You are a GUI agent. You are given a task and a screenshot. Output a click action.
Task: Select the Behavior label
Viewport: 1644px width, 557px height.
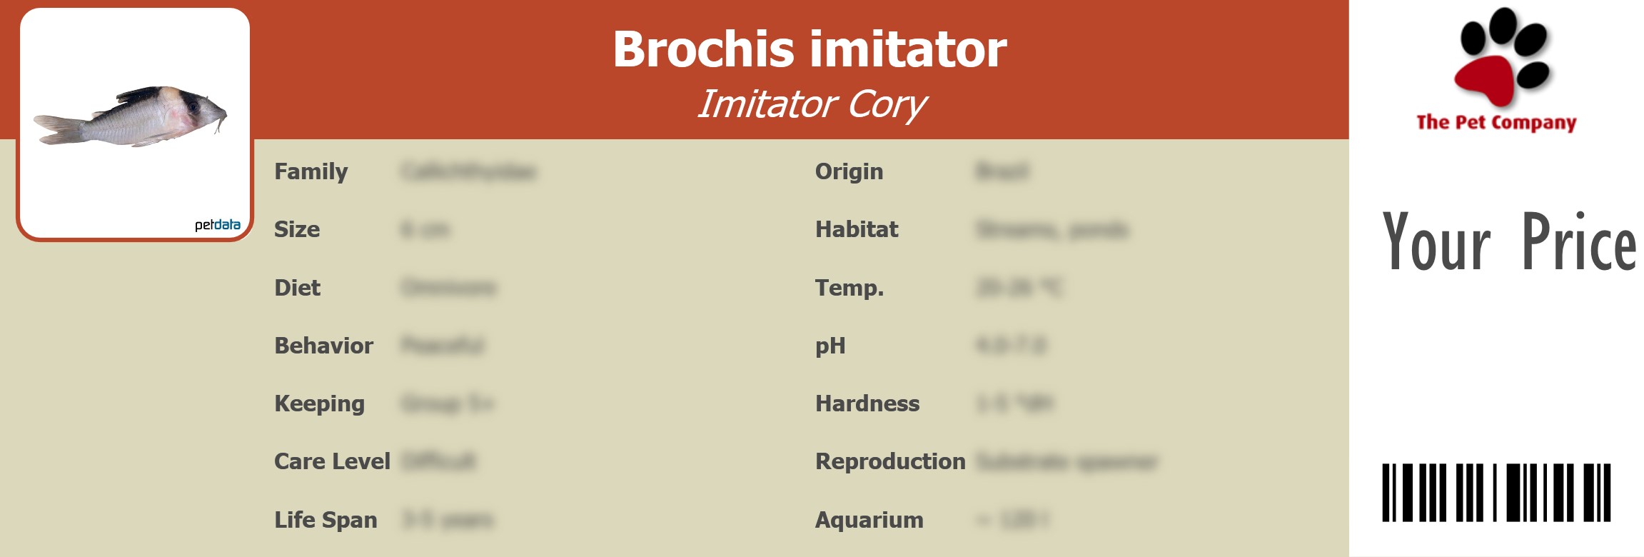point(323,346)
